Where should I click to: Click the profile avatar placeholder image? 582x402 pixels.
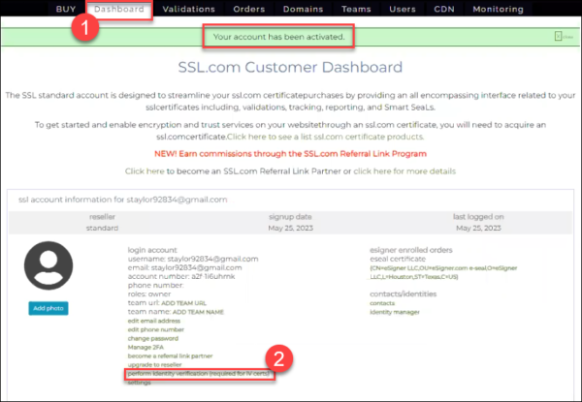click(48, 265)
